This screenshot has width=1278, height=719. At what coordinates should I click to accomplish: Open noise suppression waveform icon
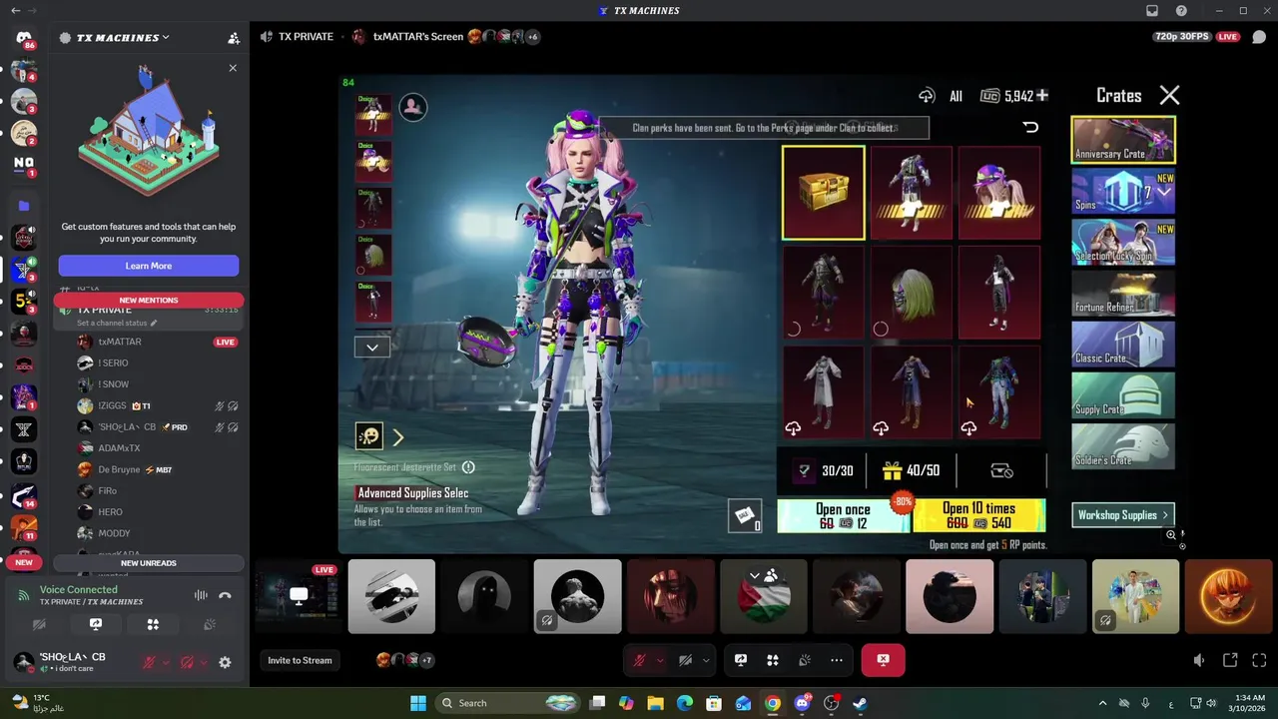(x=201, y=595)
